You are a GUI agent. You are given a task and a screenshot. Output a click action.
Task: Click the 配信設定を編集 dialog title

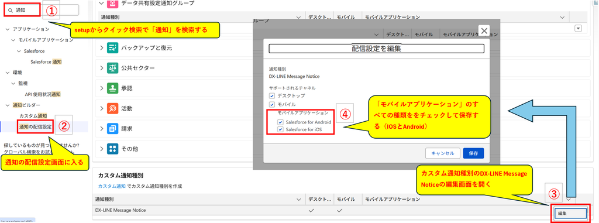pos(376,49)
